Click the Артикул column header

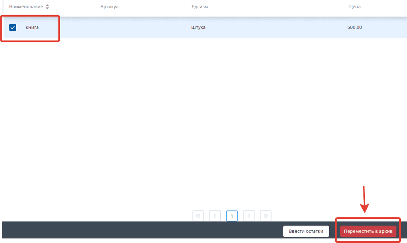(109, 7)
